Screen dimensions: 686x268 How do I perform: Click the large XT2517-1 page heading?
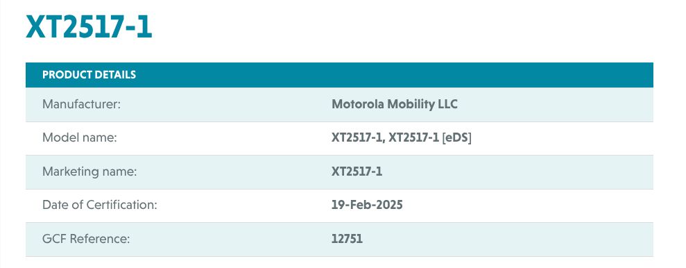click(89, 27)
